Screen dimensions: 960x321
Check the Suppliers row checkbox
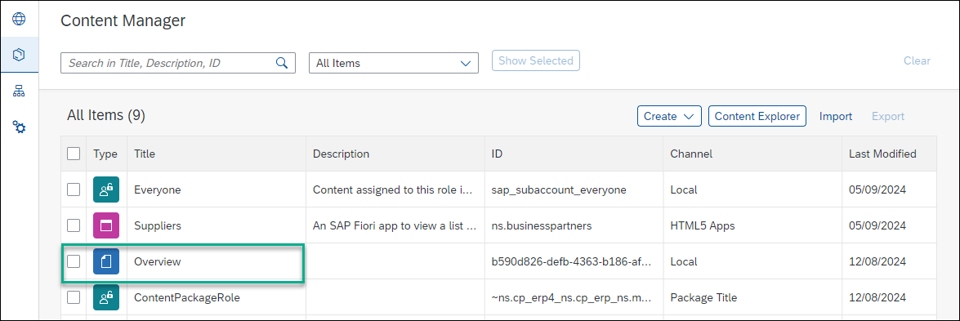pyautogui.click(x=74, y=225)
